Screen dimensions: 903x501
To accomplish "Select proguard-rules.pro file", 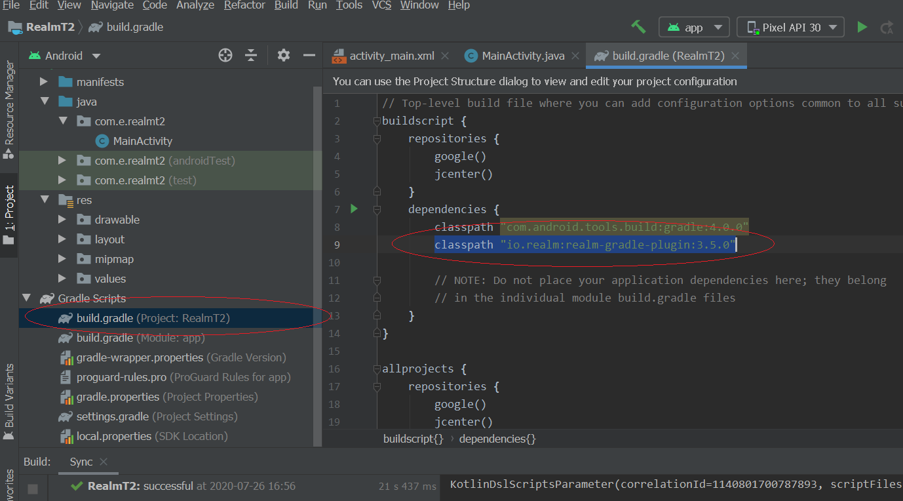I will (x=170, y=377).
